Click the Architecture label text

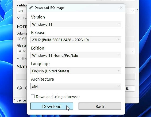[42, 79]
